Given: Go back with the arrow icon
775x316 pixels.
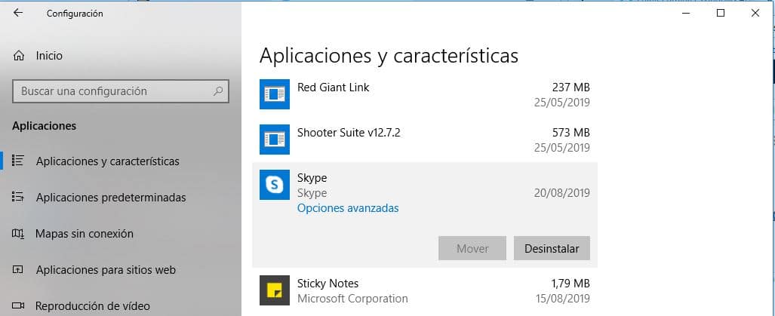Looking at the screenshot, I should (18, 14).
